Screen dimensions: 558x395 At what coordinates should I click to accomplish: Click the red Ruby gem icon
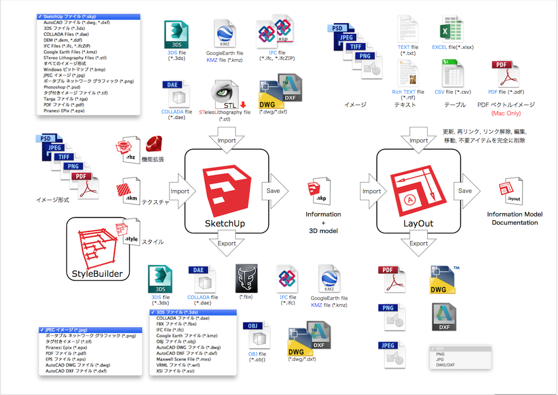tap(153, 145)
